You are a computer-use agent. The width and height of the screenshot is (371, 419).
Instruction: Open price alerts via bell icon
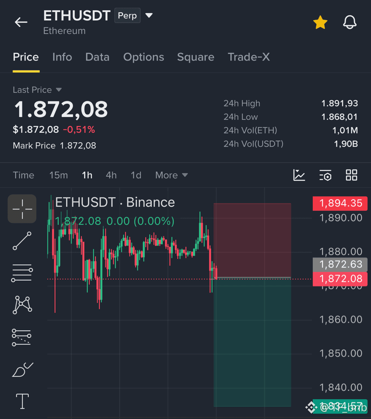click(x=349, y=22)
